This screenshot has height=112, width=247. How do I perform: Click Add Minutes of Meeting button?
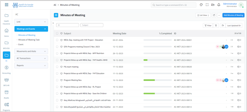(x=233, y=15)
